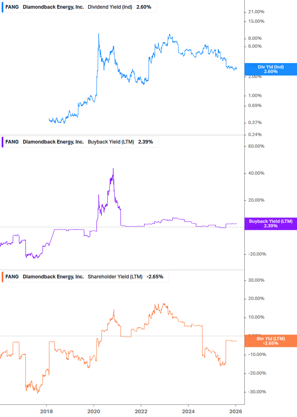The image size is (297, 417).
Task: Click the blue Dividend Yield color bar
Action: [2, 7]
